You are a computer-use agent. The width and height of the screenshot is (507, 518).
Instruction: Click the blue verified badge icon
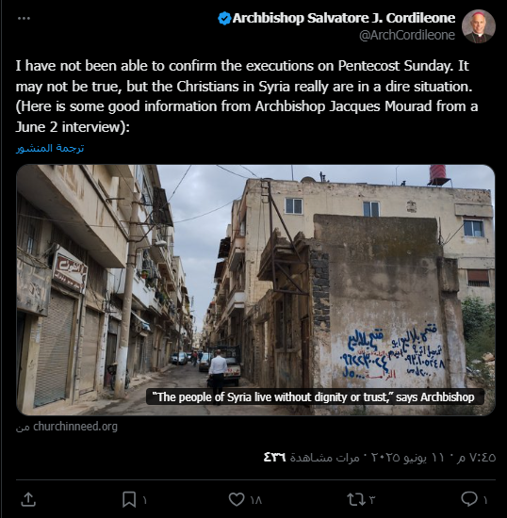tap(224, 18)
